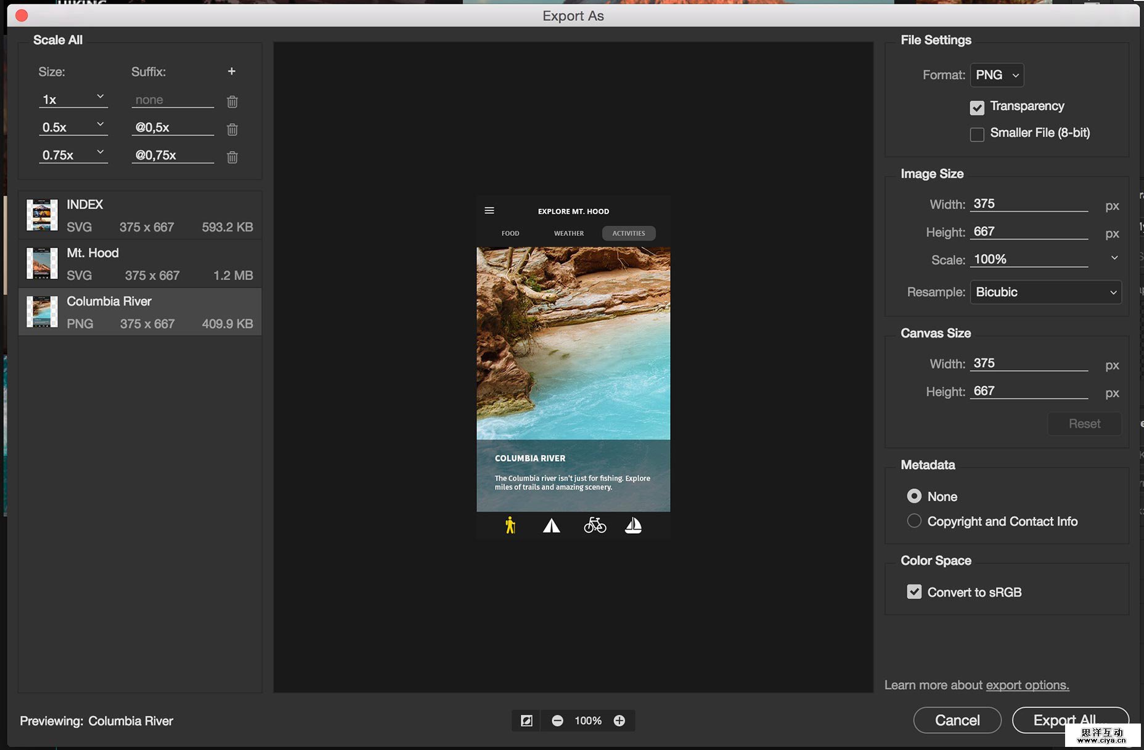Fit preview to screen with the zoom icon

click(526, 720)
